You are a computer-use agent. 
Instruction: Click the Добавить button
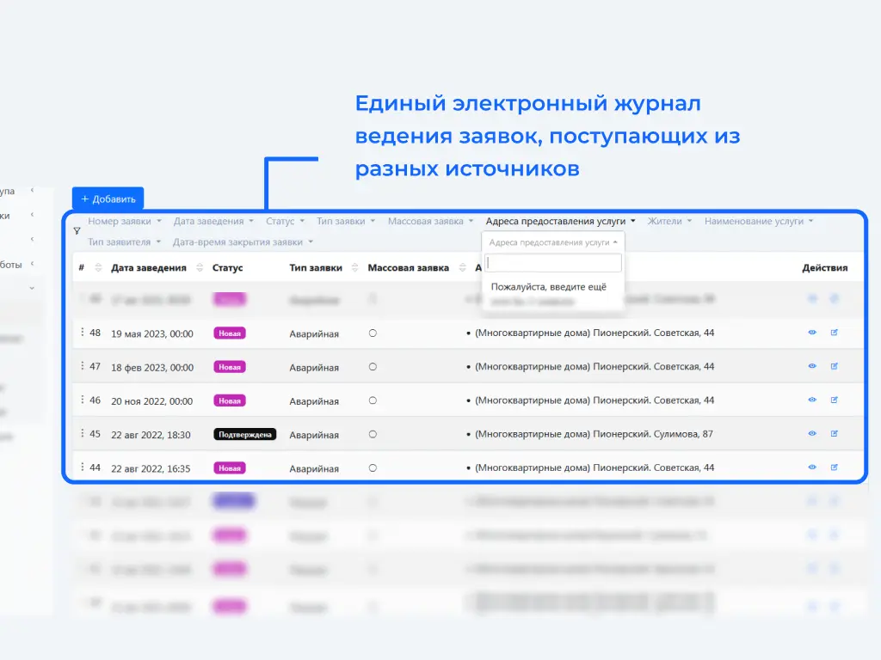tap(108, 199)
